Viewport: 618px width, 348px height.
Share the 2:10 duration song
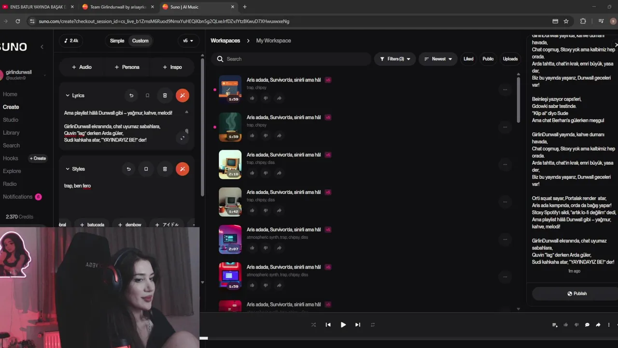coord(279,173)
